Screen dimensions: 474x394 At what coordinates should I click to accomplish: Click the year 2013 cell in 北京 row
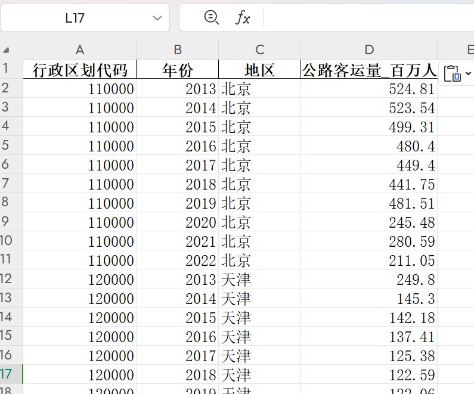coord(178,88)
